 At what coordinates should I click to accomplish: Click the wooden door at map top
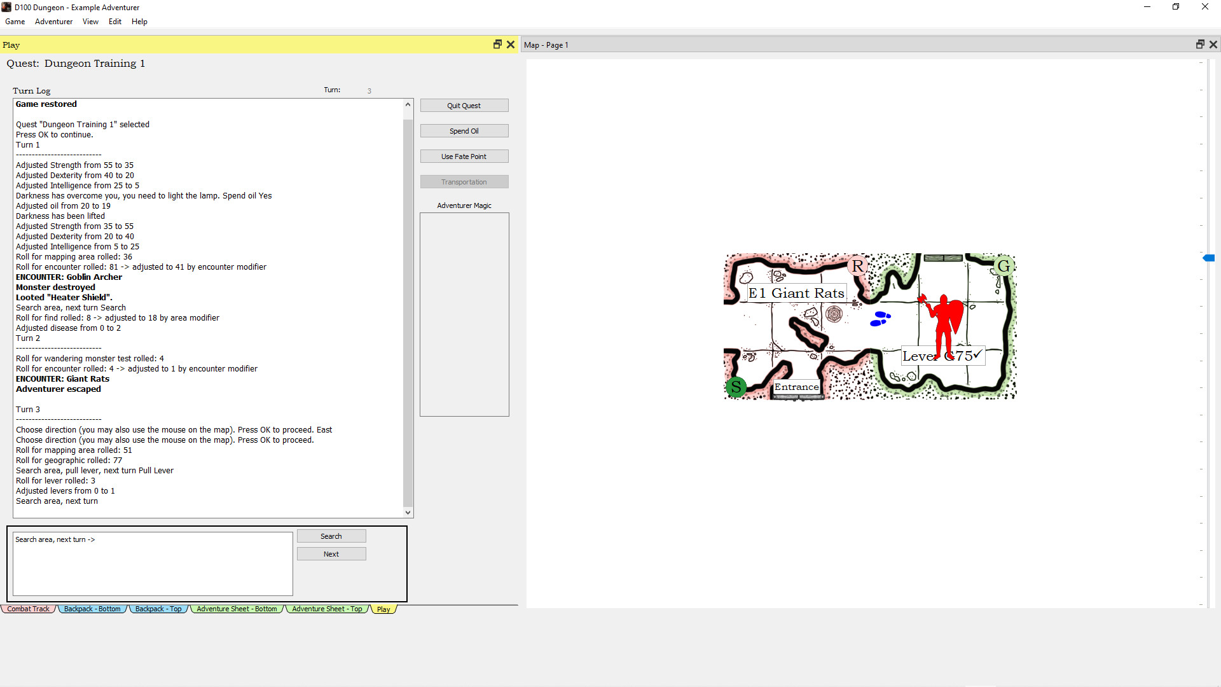943,258
